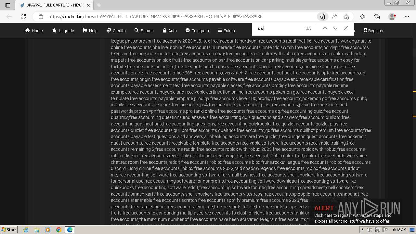This screenshot has width=416, height=234.
Task: Open media player taskbar icon
Action: pyautogui.click(x=48, y=230)
